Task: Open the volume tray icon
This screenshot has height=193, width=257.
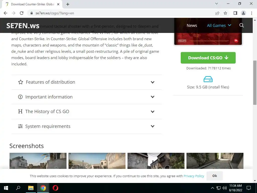Action: (x=225, y=188)
